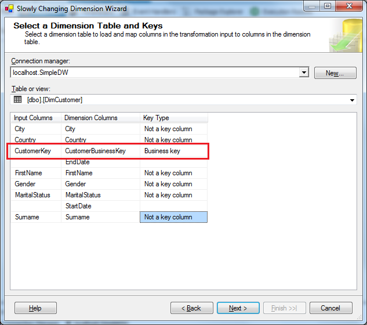
Task: Open the Connection manager dropdown arrow
Action: click(x=303, y=73)
